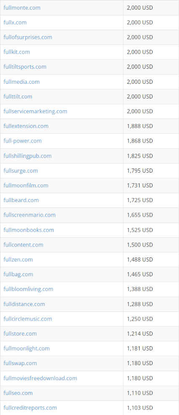Select the fullextension.com link
The height and width of the screenshot is (415, 179).
[x=26, y=126]
